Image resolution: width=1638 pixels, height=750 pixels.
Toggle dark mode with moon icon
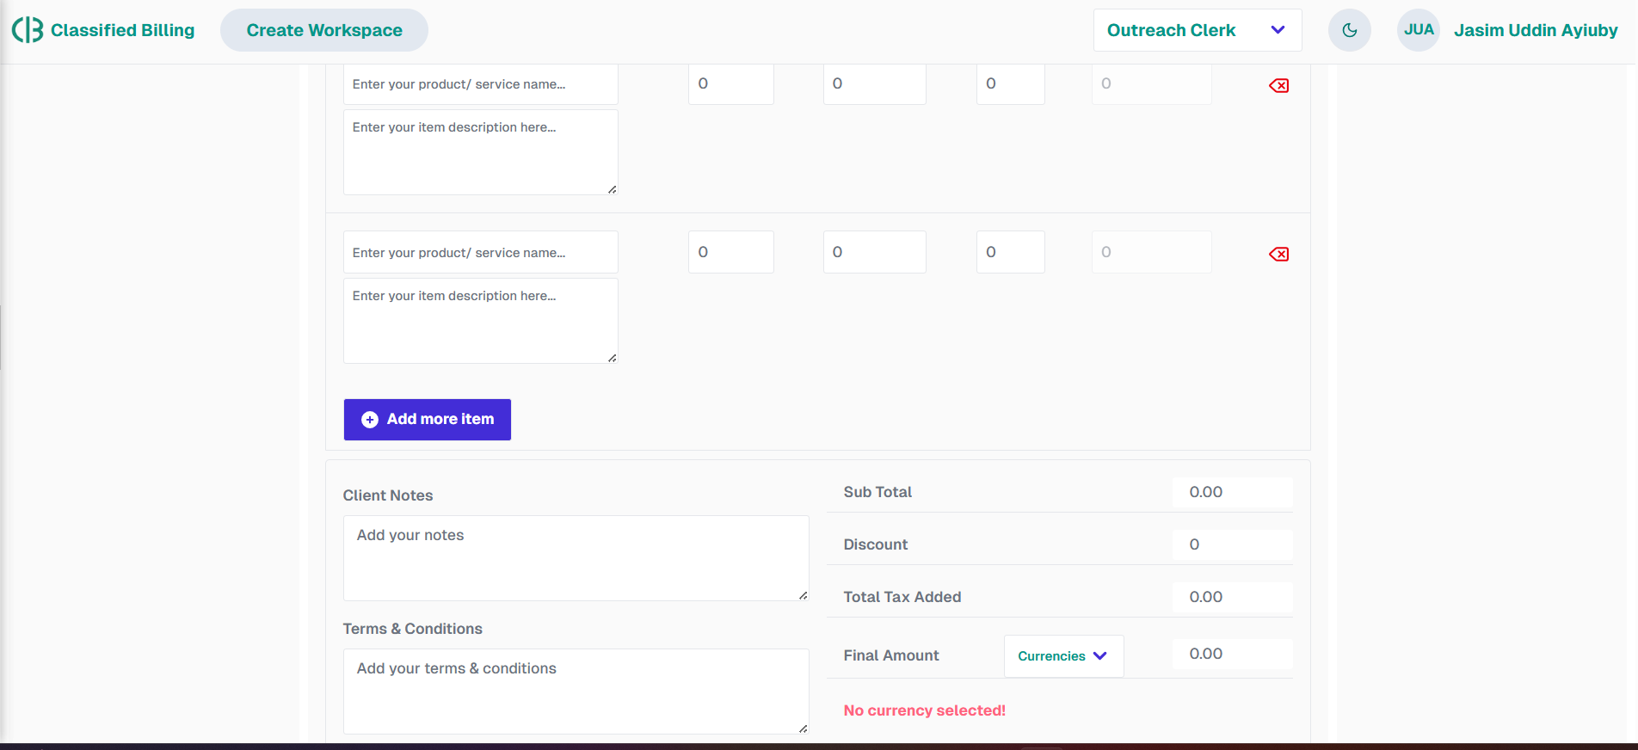tap(1349, 30)
